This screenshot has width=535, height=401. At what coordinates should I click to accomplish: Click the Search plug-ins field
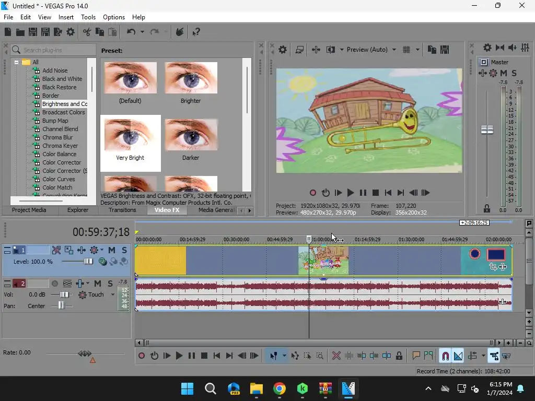[54, 50]
